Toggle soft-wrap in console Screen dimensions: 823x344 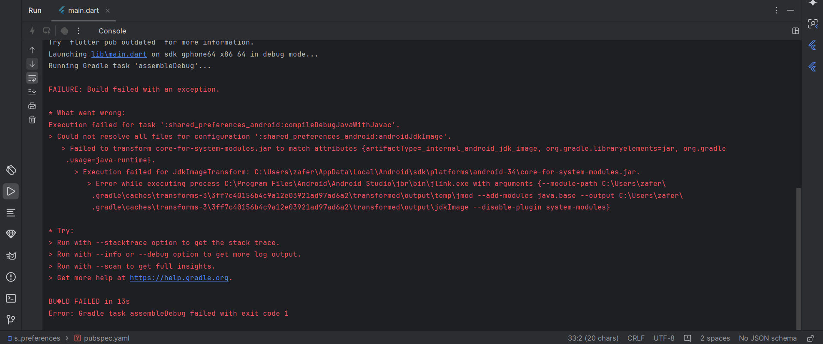tap(32, 78)
